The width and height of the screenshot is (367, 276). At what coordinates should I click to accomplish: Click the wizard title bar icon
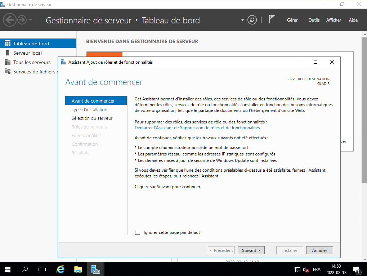pyautogui.click(x=64, y=62)
